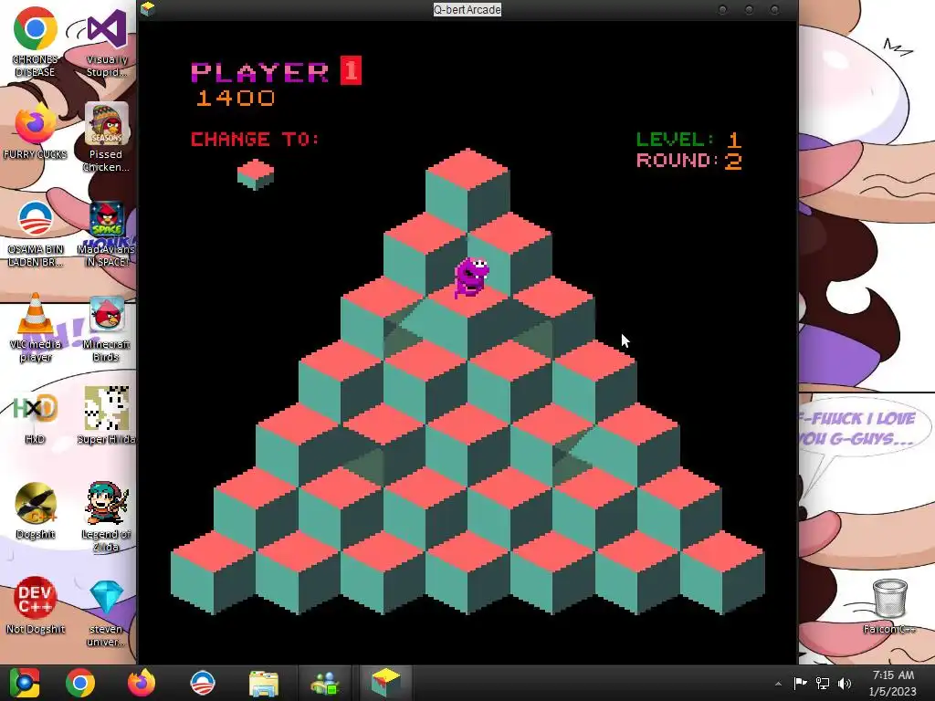Select the Q-bert cube taskbar icon
Image resolution: width=935 pixels, height=701 pixels.
click(385, 683)
